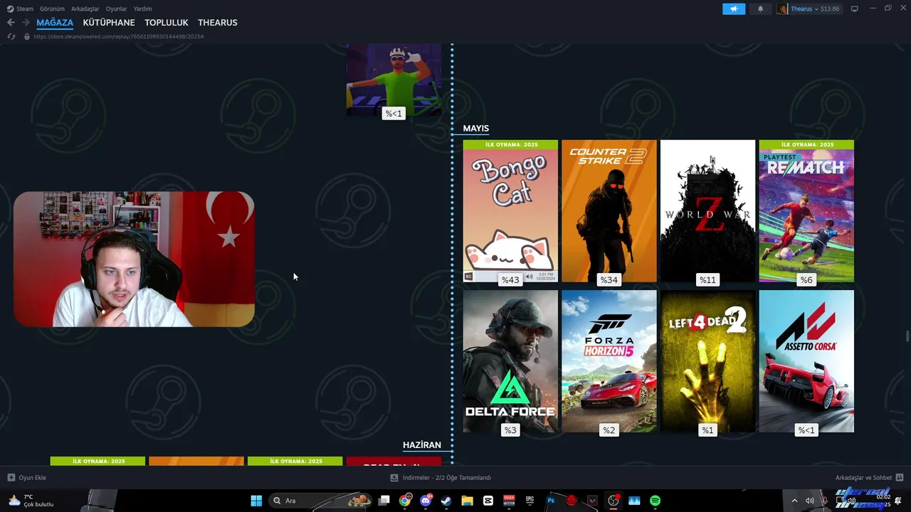Open Arkadaşlar ve Sohbet
The width and height of the screenshot is (911, 512).
pos(869,478)
